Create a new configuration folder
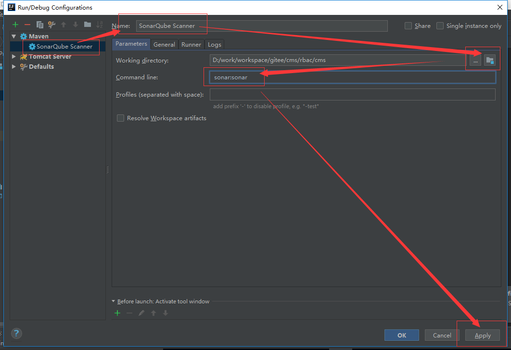Viewport: 511px width, 350px height. (x=88, y=25)
